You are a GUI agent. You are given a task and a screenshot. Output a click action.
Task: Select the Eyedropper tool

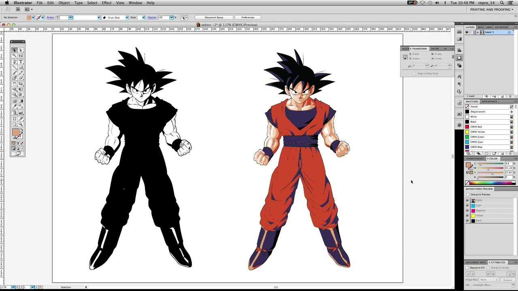pos(14,106)
